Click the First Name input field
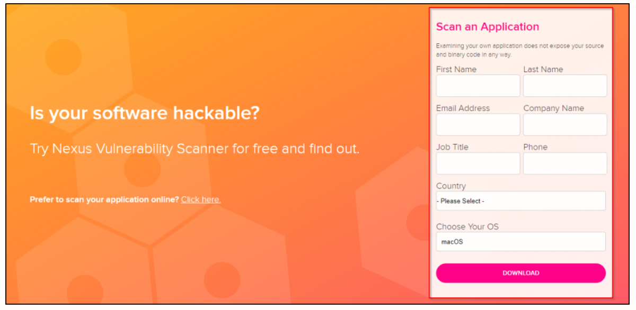Viewport: 636px width, 310px height. pyautogui.click(x=478, y=85)
